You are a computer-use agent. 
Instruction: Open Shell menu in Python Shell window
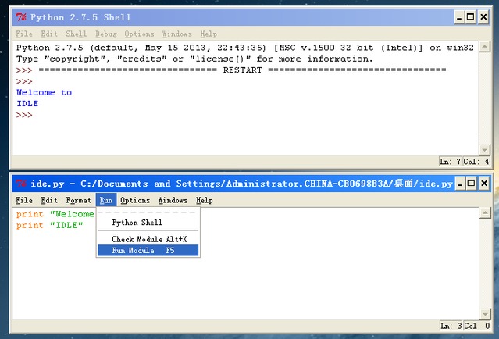click(x=76, y=34)
